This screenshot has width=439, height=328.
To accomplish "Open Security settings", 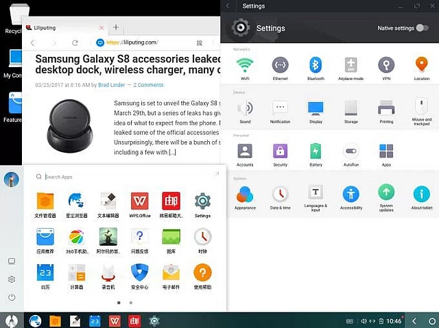I will [x=280, y=152].
